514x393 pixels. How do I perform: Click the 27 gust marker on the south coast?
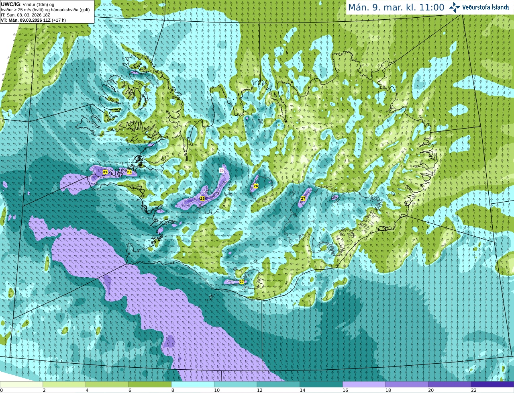(x=242, y=282)
